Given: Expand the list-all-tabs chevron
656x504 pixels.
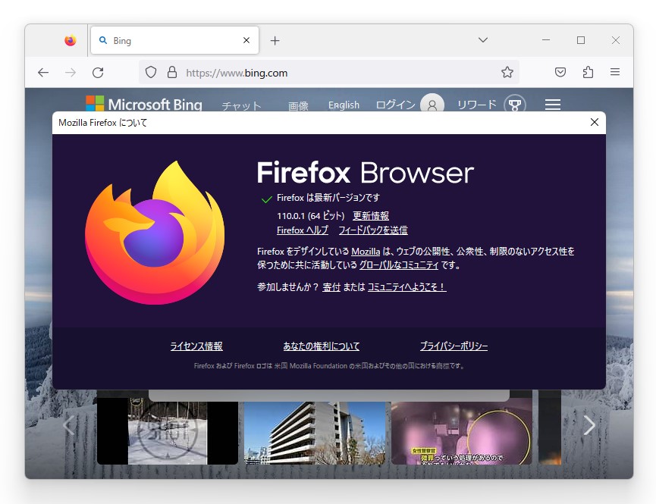Looking at the screenshot, I should pos(483,39).
